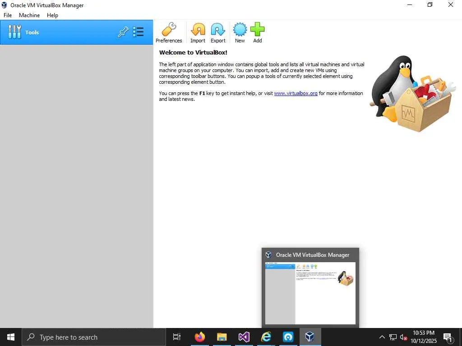Launch Firefox from the taskbar
Image resolution: width=462 pixels, height=346 pixels.
(200, 337)
